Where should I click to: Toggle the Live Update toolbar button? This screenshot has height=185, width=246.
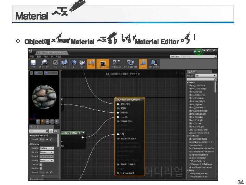(130, 64)
